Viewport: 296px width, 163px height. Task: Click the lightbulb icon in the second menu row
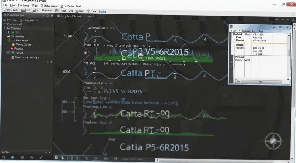[x=88, y=11]
